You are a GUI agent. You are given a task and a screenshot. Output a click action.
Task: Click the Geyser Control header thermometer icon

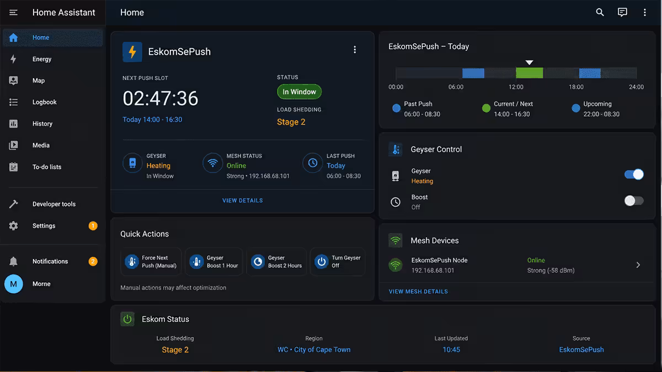(396, 149)
